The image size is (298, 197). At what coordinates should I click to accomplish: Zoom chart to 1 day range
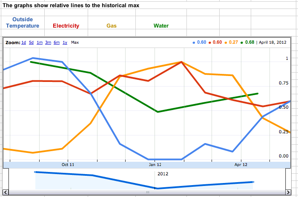pyautogui.click(x=24, y=42)
